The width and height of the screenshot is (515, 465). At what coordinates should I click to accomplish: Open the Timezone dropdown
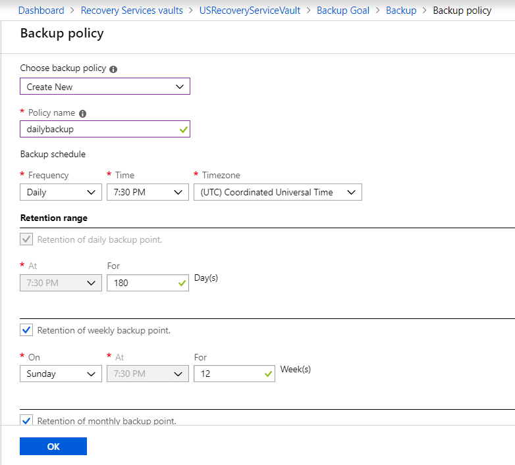pos(278,192)
